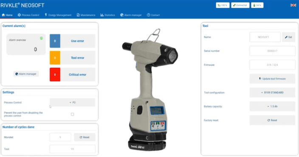Click the RIVKLE NEOSOFT logo title
299x157 pixels.
coord(23,5)
